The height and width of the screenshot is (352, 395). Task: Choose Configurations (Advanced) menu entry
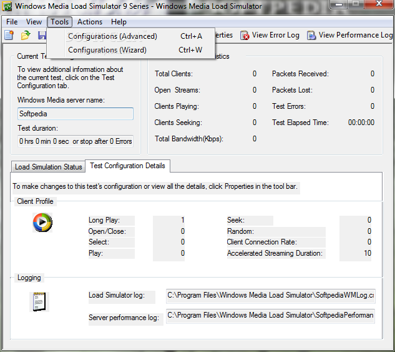coord(131,36)
